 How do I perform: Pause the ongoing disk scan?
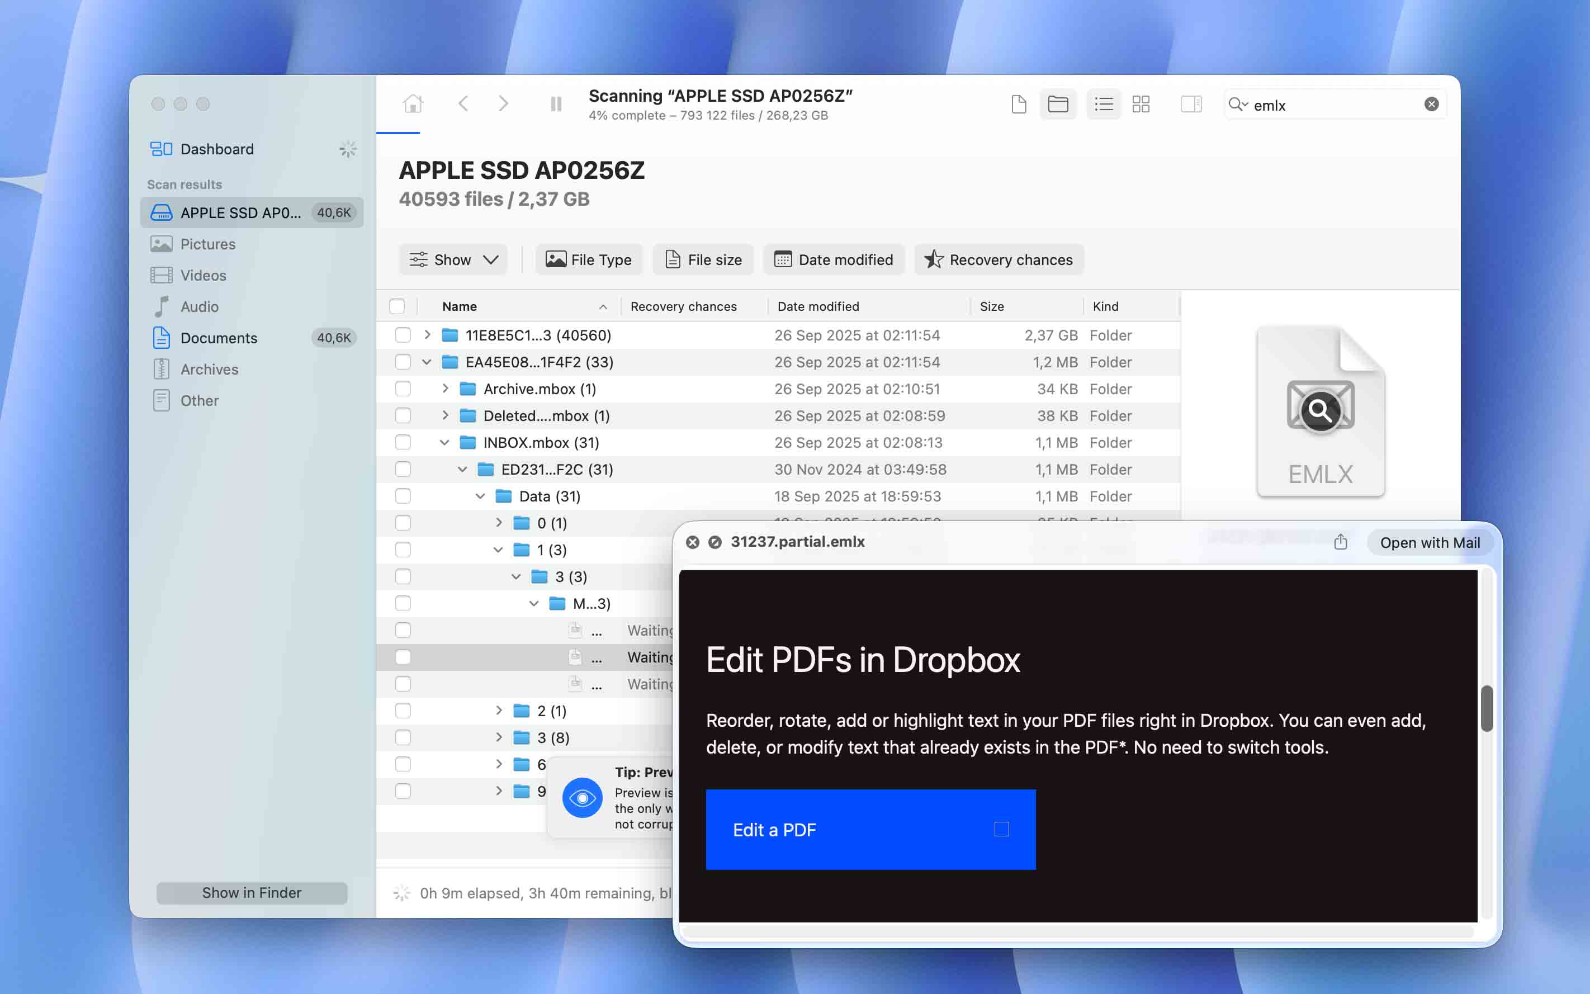click(x=555, y=104)
